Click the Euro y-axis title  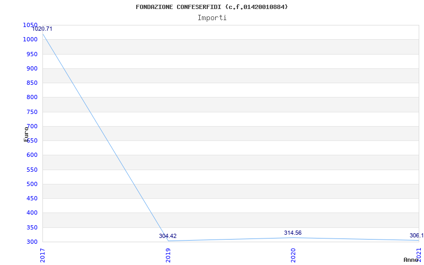click(26, 134)
